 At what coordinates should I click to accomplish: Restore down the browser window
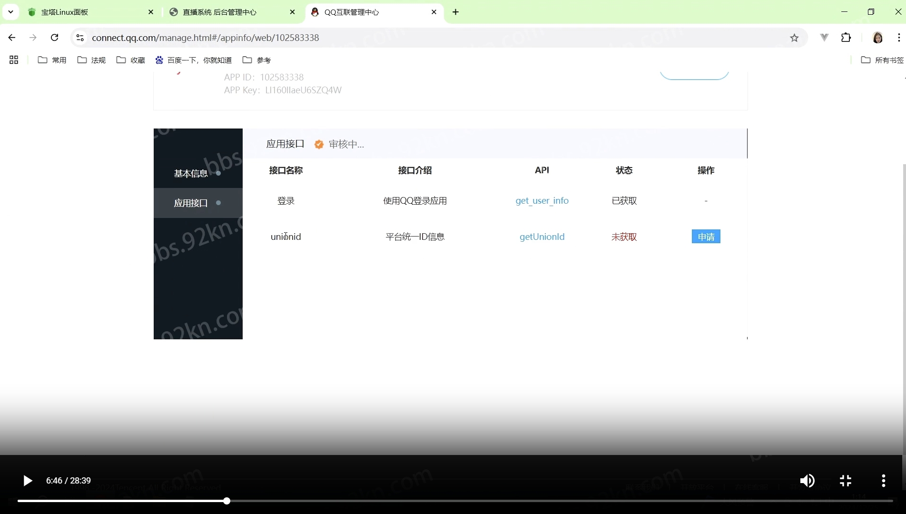871,12
